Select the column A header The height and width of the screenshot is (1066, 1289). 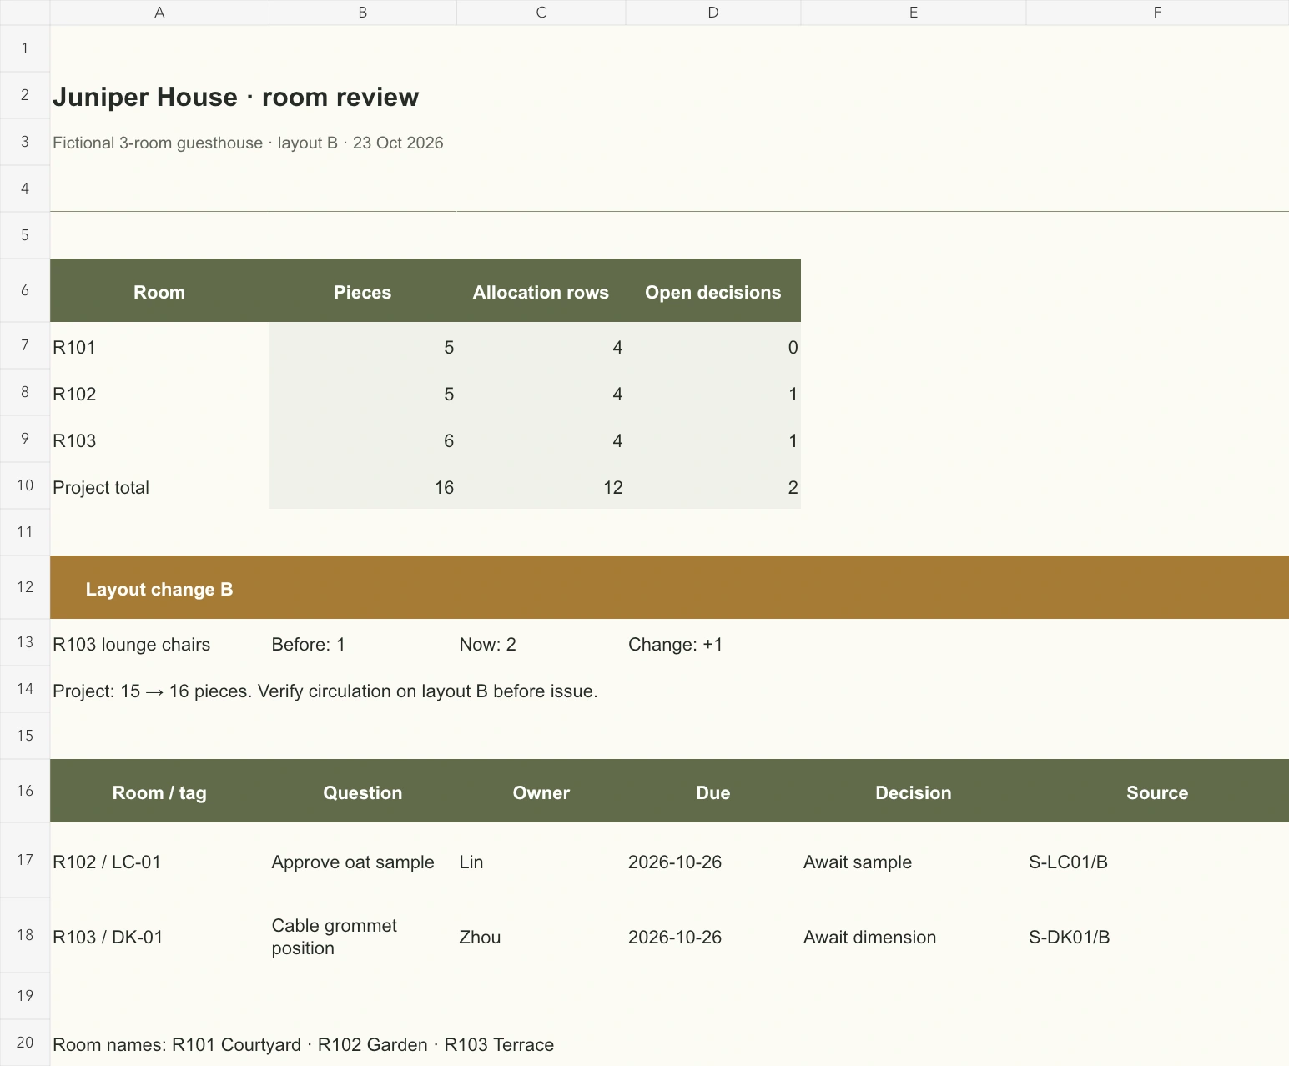(x=159, y=13)
